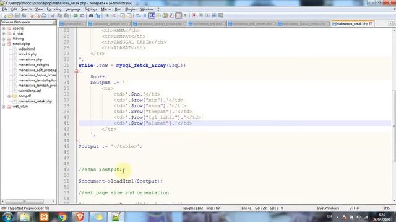Expand the litbang folder node
The image size is (396, 222).
pos(4,39)
